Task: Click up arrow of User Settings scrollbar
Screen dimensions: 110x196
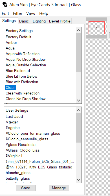Action: [78, 110]
